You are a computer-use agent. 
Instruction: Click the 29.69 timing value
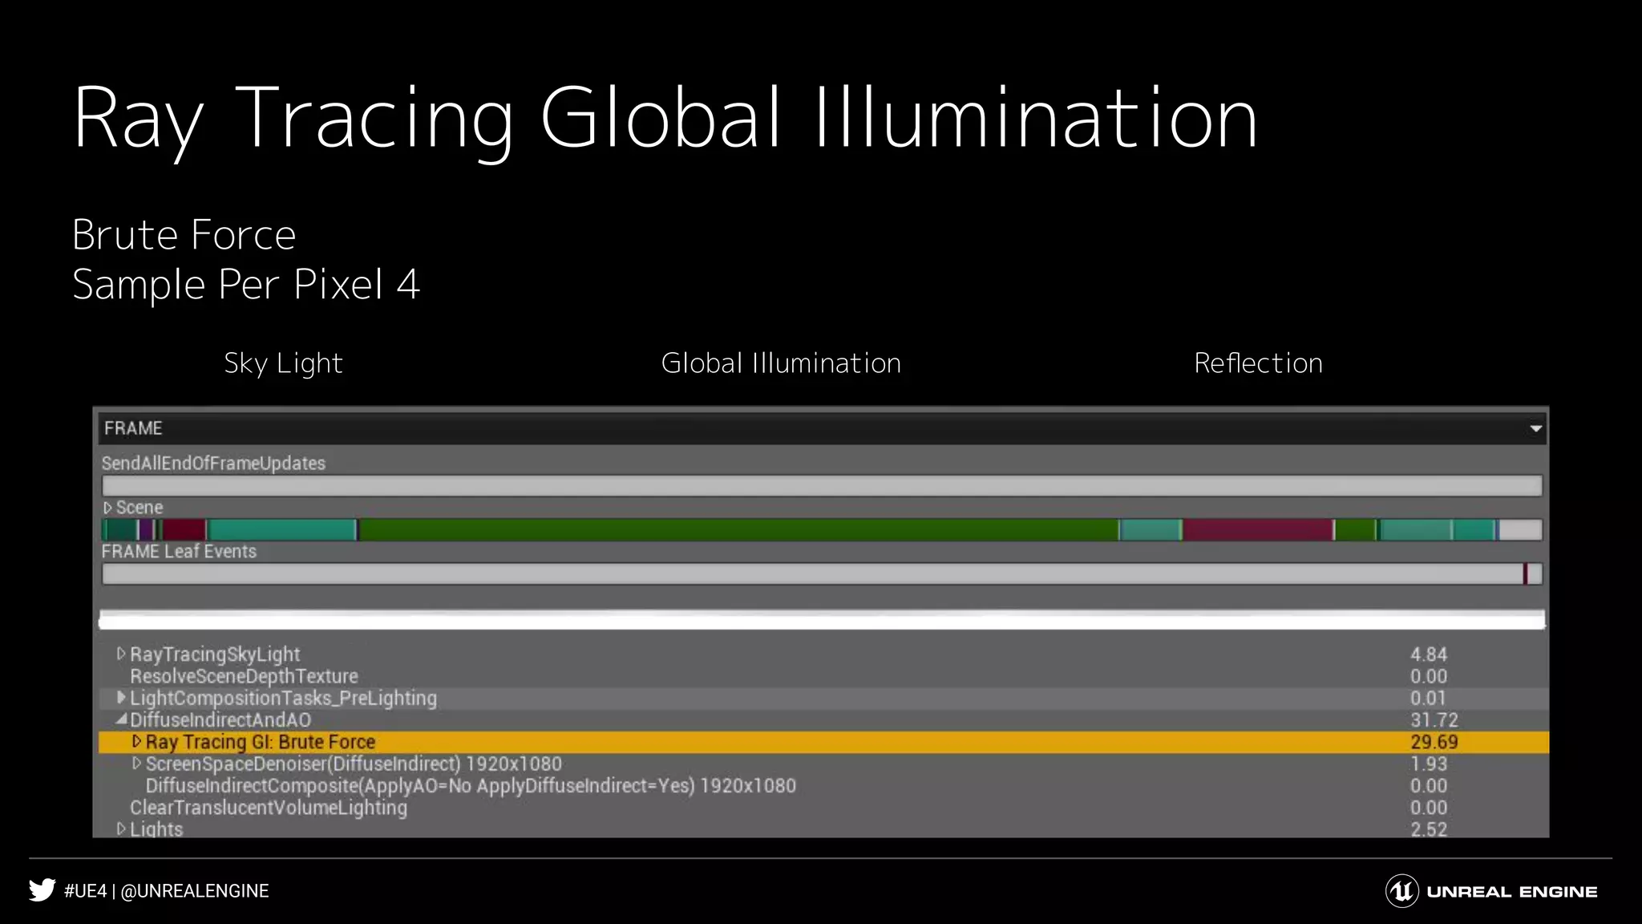point(1434,742)
